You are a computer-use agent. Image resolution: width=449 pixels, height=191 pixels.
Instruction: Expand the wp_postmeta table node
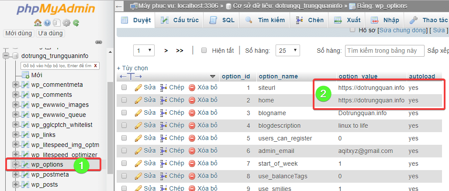pyautogui.click(x=16, y=174)
